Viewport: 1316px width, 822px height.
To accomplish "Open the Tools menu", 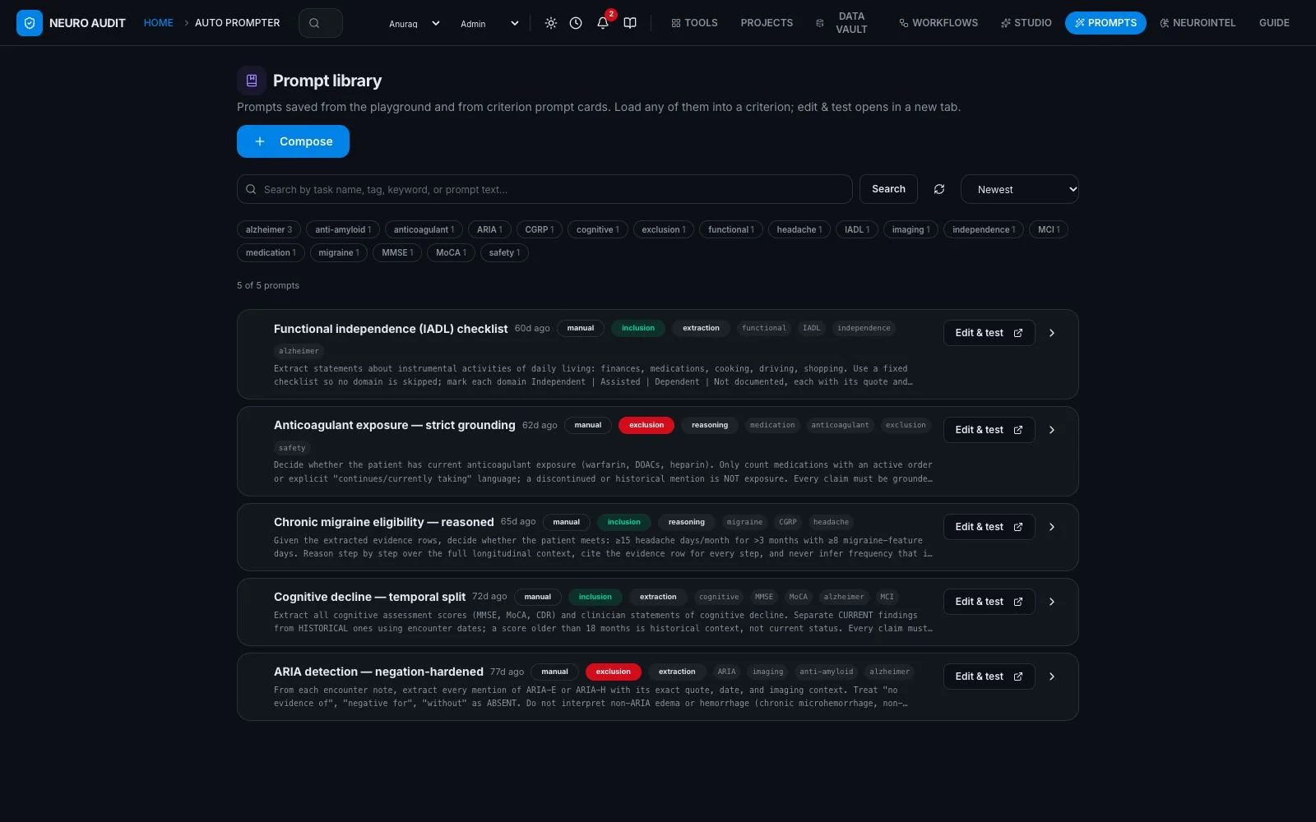I will tap(694, 23).
